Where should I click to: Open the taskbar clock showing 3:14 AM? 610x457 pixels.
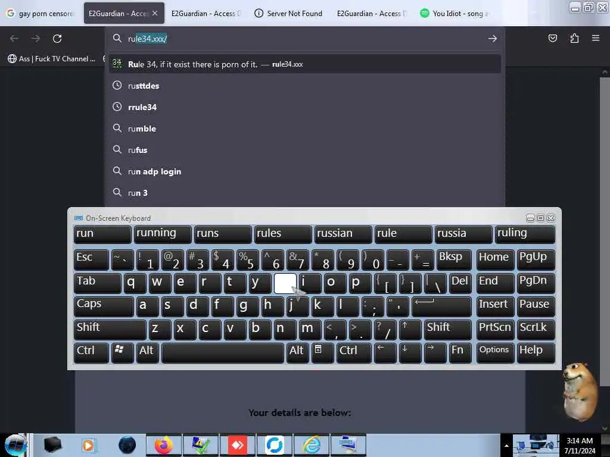coord(580,445)
